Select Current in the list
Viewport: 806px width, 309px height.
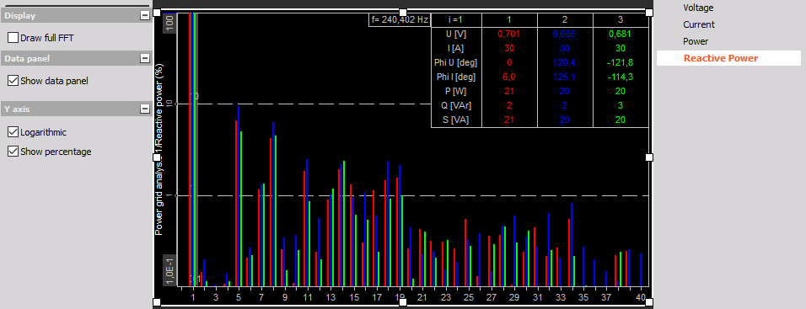[x=699, y=24]
